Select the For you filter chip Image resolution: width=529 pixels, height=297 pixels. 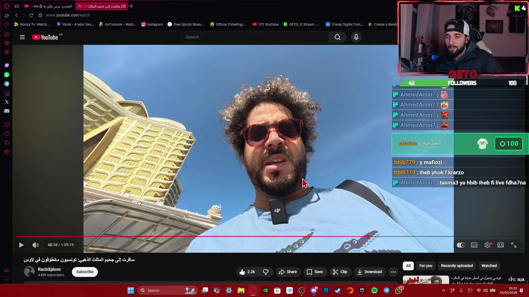coord(426,266)
